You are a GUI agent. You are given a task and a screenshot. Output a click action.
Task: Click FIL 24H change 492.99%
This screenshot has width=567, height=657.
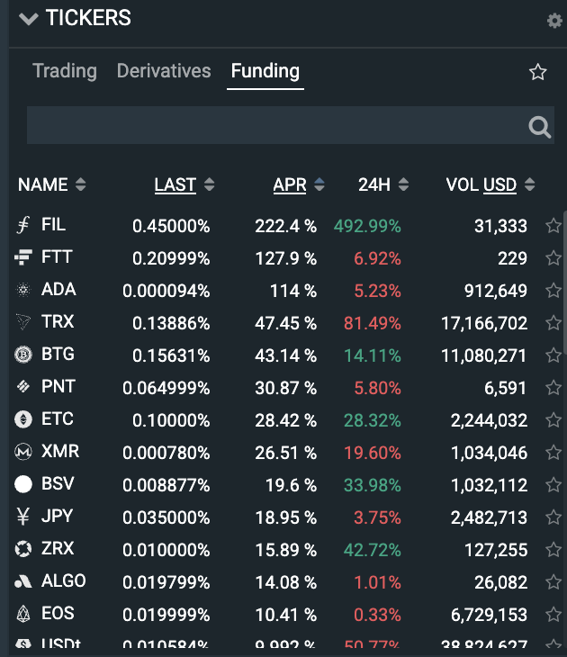pyautogui.click(x=367, y=226)
